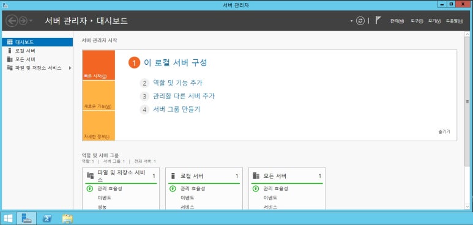The height and width of the screenshot is (225, 473).
Task: Select 로컬 서버 in the sidebar
Action: coord(37,51)
